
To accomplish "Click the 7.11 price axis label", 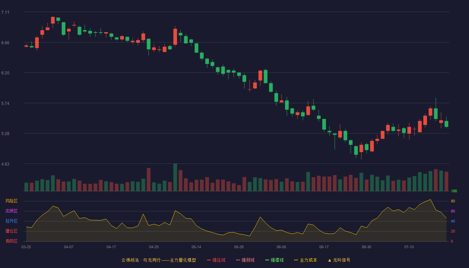I will click(x=5, y=12).
